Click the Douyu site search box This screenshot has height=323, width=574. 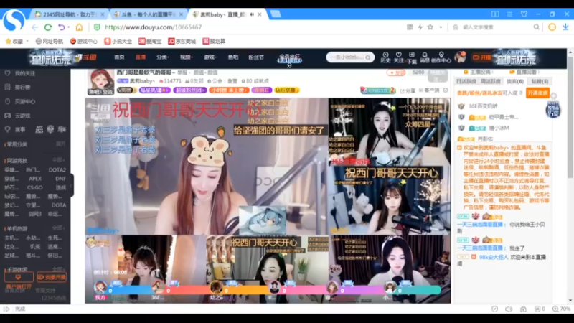tap(350, 57)
